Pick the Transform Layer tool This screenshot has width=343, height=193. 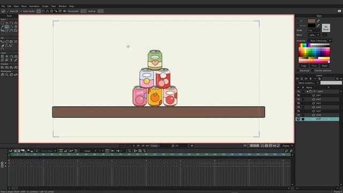click(7, 56)
